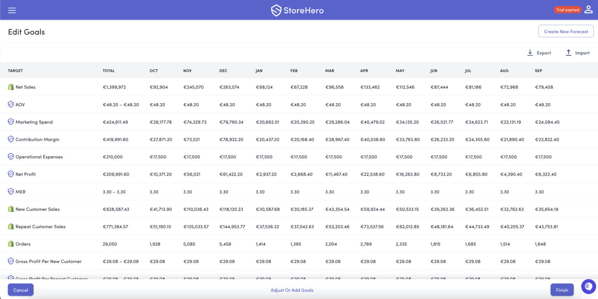Open the hamburger navigation menu
The image size is (598, 299).
[12, 10]
